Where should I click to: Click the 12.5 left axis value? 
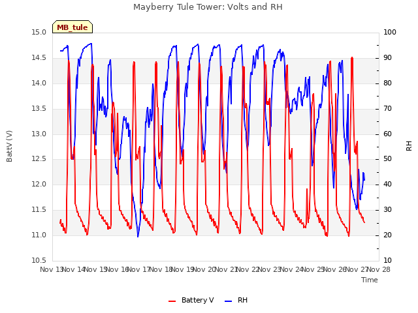coord(39,159)
